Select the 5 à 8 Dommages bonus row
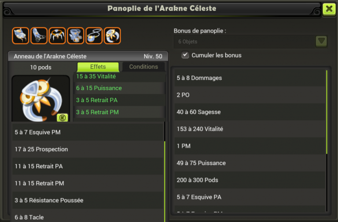Image resolution: width=338 pixels, height=222 pixels. click(250, 78)
